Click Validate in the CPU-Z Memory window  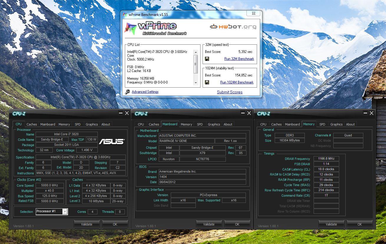click(x=331, y=224)
